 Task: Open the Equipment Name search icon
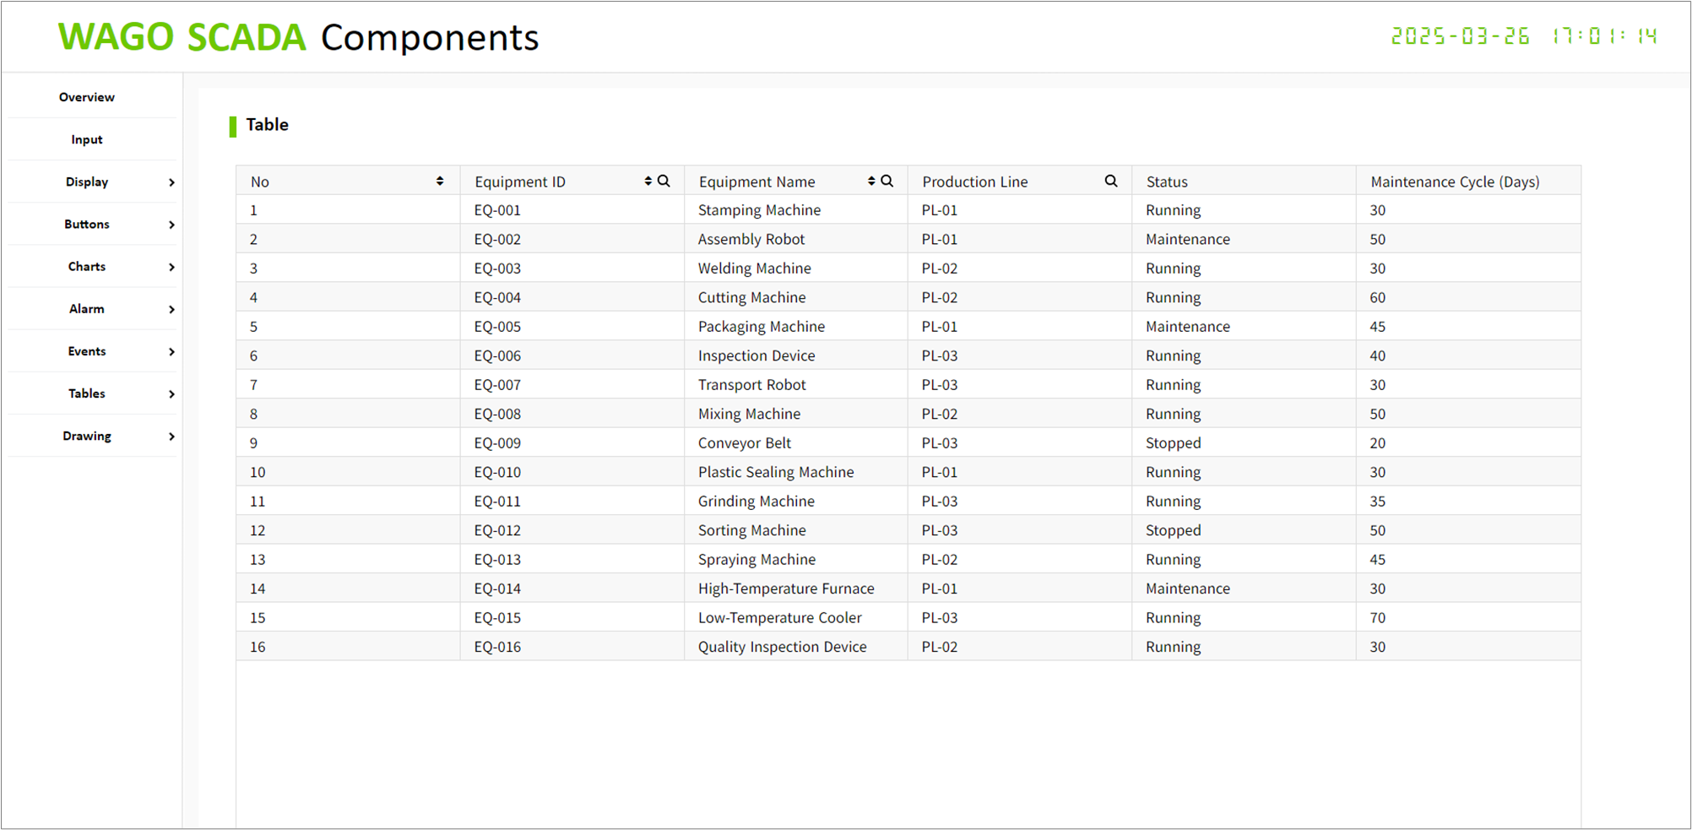[x=887, y=181]
